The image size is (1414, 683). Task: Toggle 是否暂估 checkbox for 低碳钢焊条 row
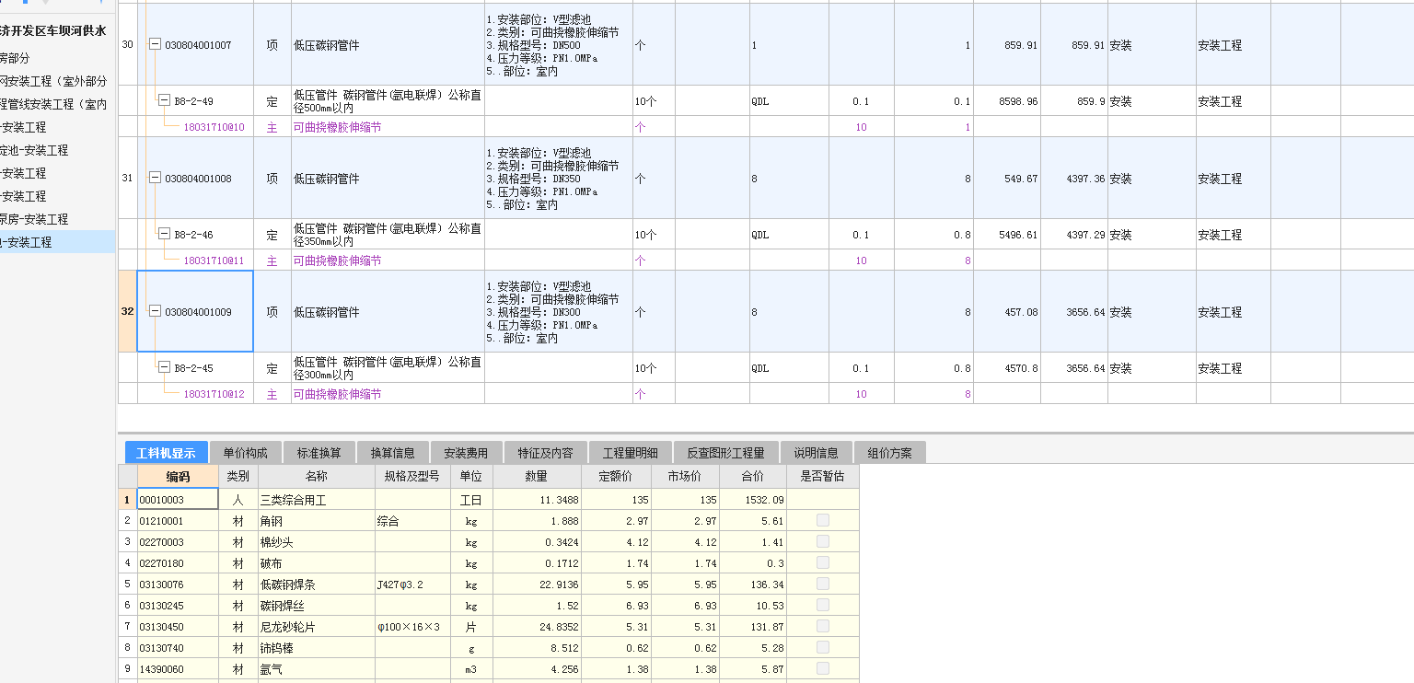click(823, 584)
